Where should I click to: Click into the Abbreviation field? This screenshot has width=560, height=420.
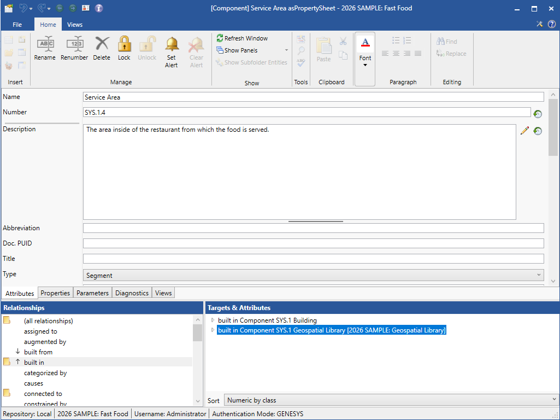(313, 228)
